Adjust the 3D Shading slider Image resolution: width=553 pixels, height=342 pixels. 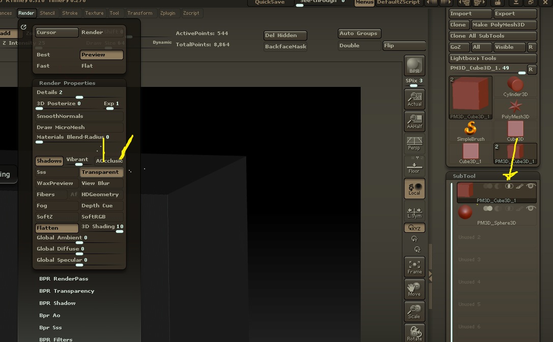(x=102, y=228)
